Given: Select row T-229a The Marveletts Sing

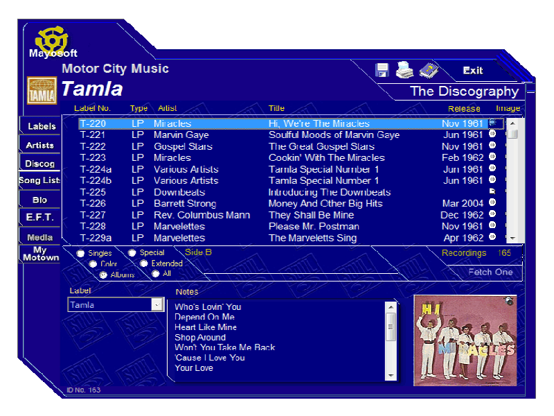Looking at the screenshot, I should [x=283, y=238].
